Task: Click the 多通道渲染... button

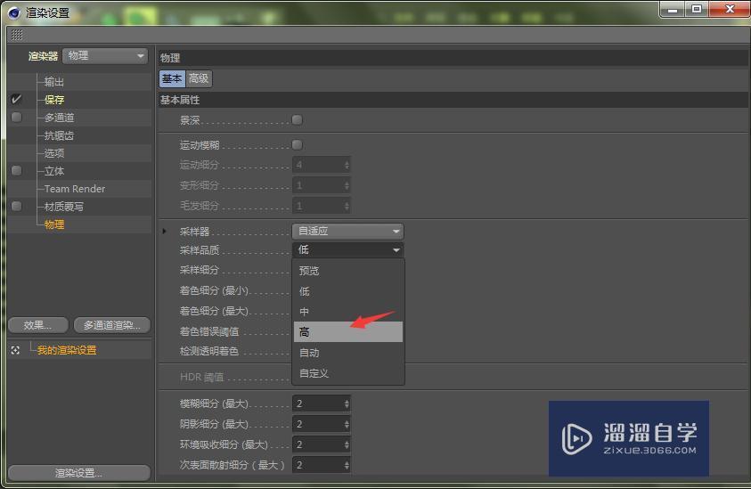Action: pos(112,325)
